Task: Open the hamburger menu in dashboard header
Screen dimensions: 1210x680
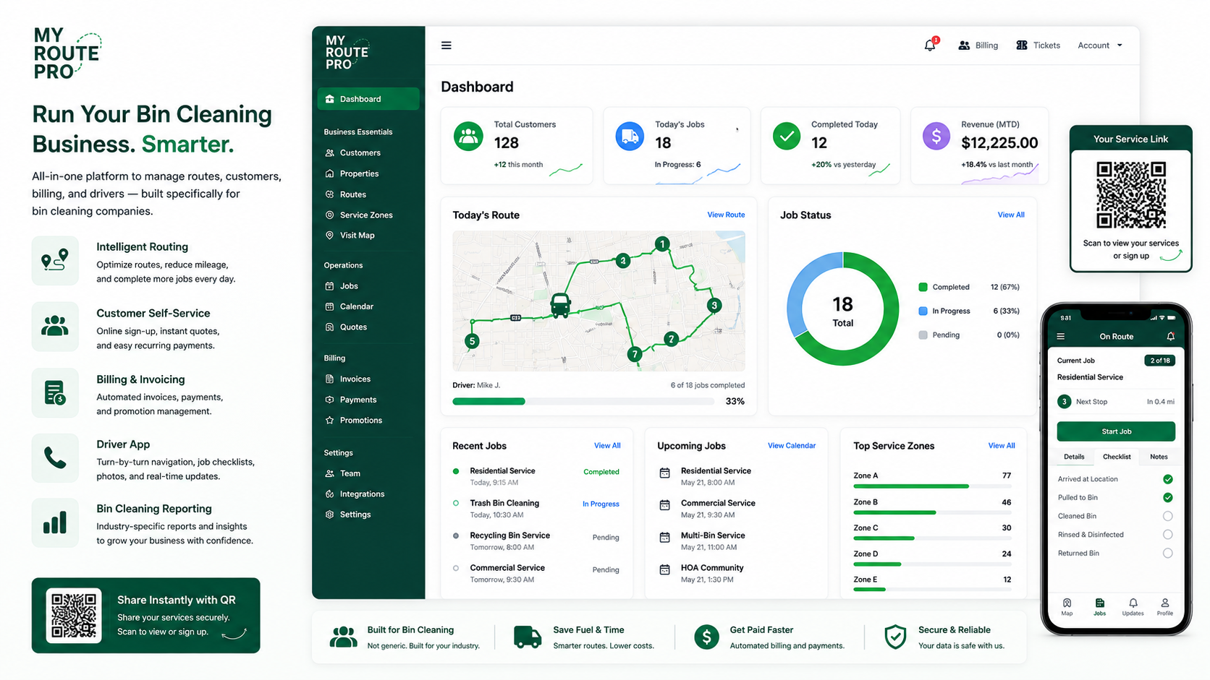Action: tap(447, 46)
